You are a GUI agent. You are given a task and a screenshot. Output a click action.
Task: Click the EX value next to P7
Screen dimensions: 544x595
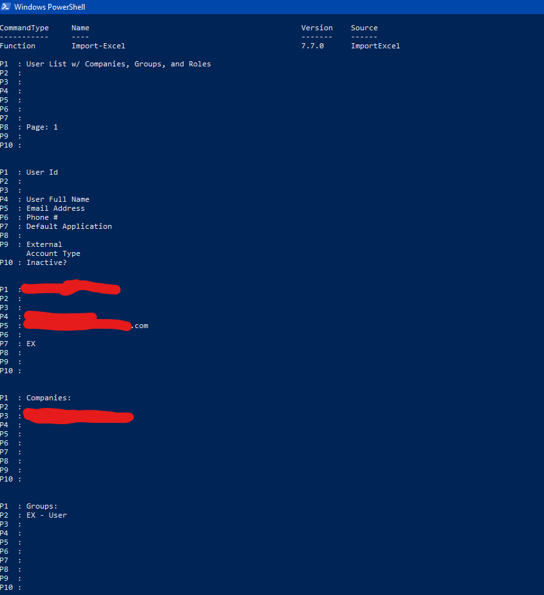(30, 344)
